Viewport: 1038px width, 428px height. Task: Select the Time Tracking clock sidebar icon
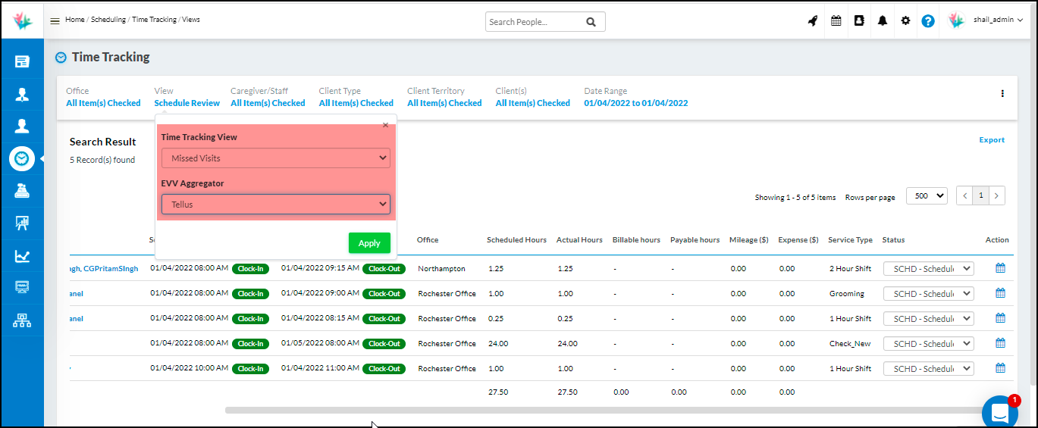tap(22, 158)
